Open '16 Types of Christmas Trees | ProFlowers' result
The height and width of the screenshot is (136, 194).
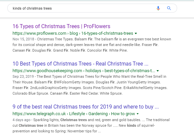point(61,26)
